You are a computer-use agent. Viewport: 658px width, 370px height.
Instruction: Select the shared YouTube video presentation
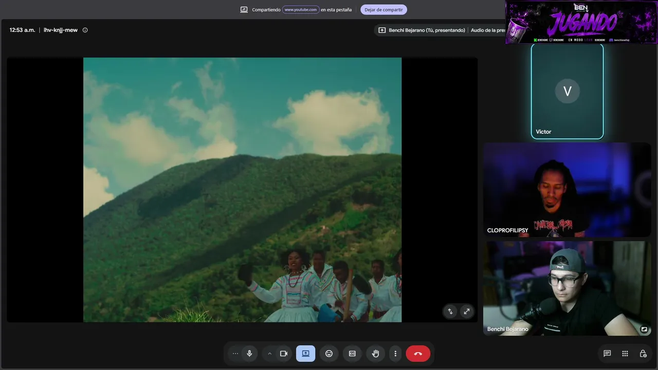(242, 190)
